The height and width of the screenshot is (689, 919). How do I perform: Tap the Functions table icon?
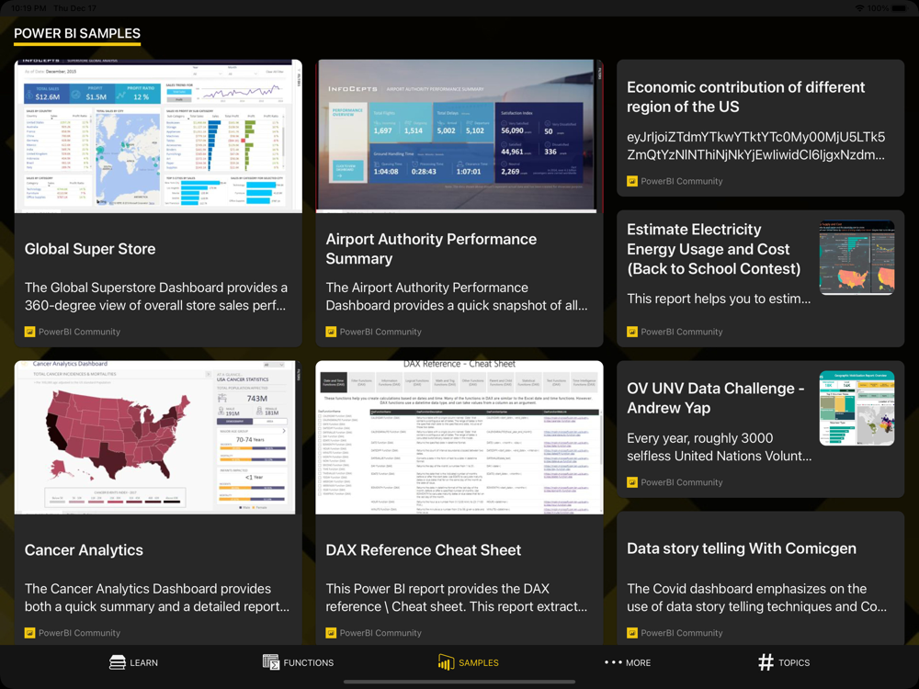[271, 662]
